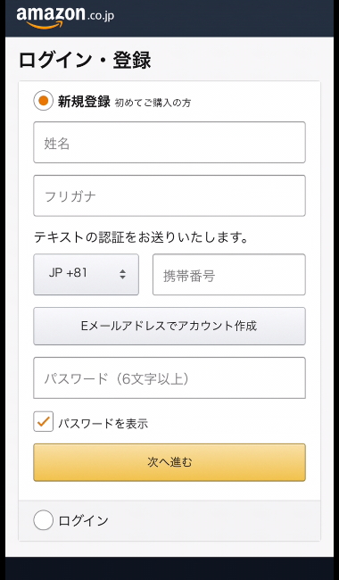The height and width of the screenshot is (580, 339).
Task: Click the ログイン・登録 page heading
Action: tap(85, 60)
